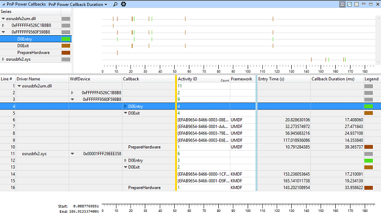Maximize the PnP Power Callbacks panel
The width and height of the screenshot is (381, 213).
tap(371, 4)
